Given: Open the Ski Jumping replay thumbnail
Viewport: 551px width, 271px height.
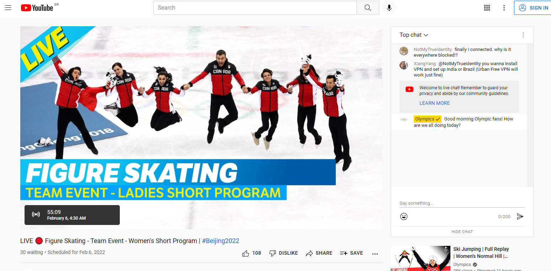Looking at the screenshot, I should (x=420, y=259).
